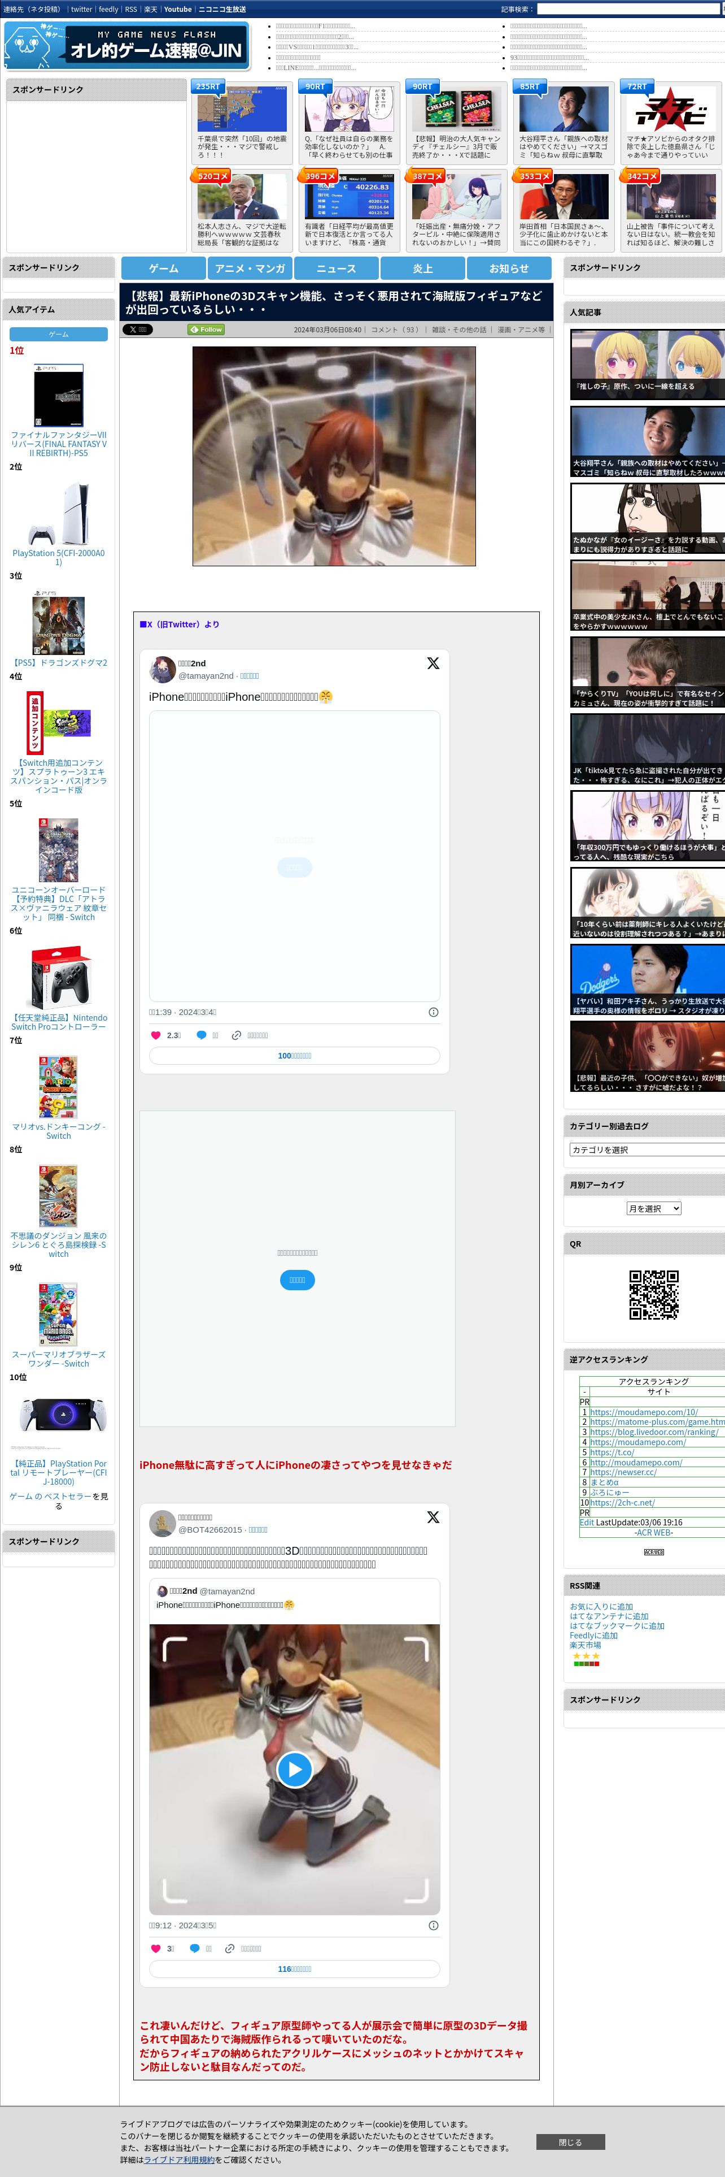This screenshot has height=2177, width=725.
Task: Switch to the お知らせ navigation tab
Action: [509, 268]
